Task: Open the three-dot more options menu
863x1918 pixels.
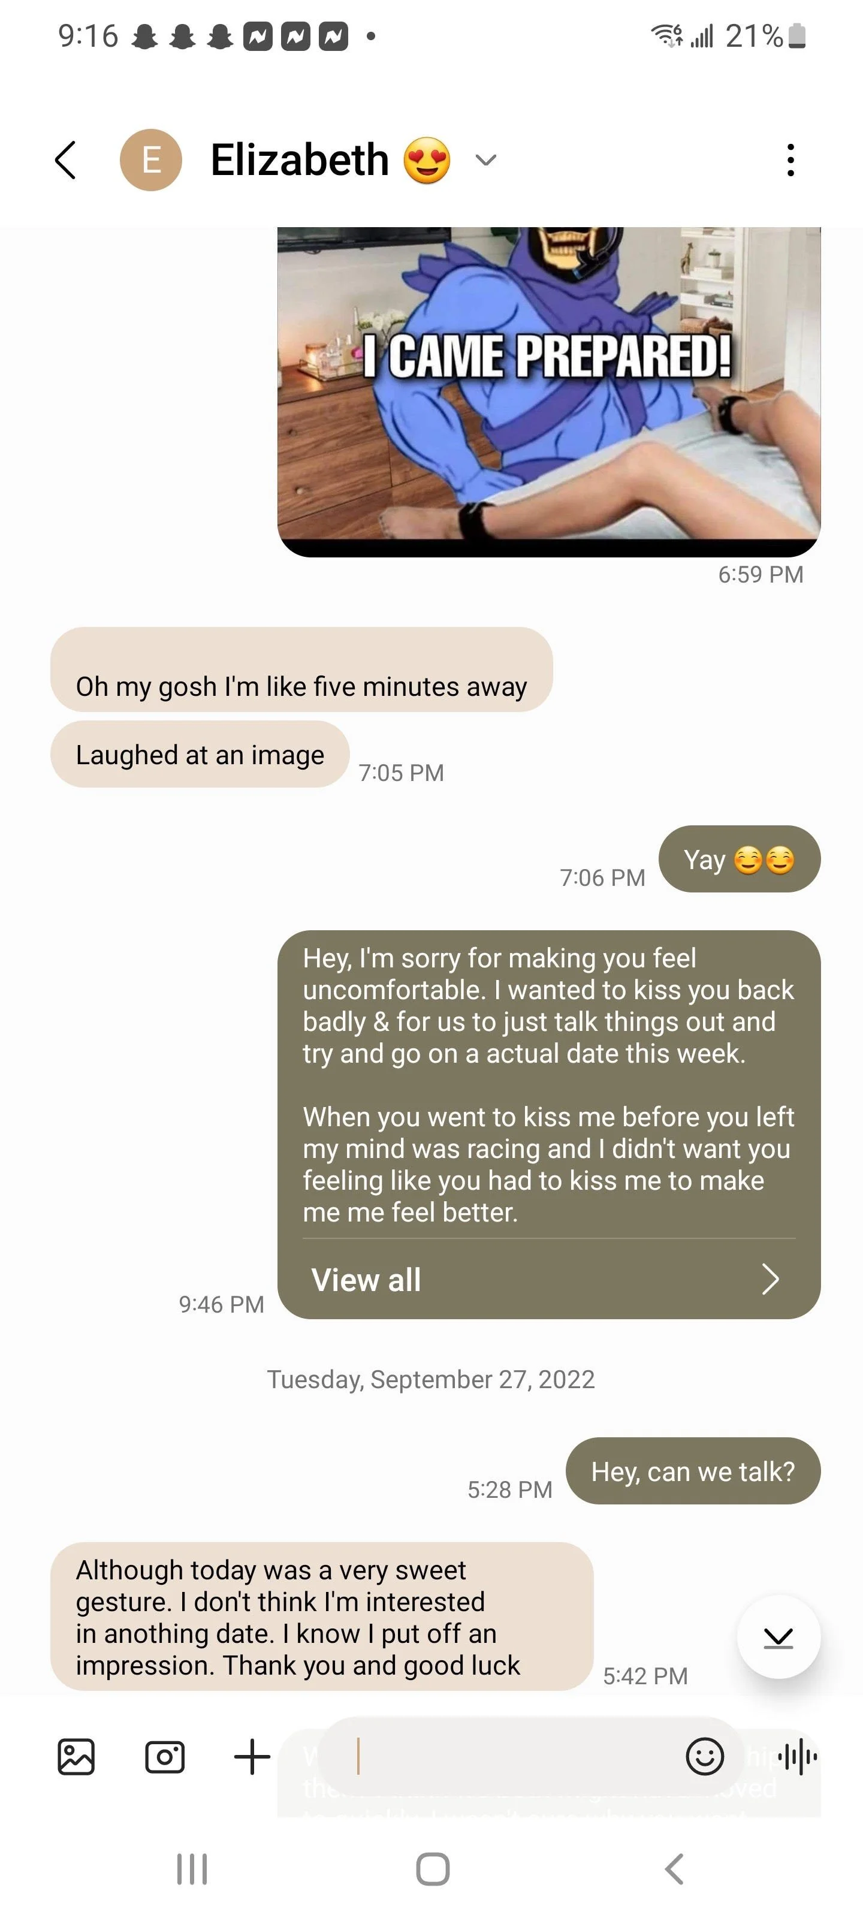Action: click(790, 160)
